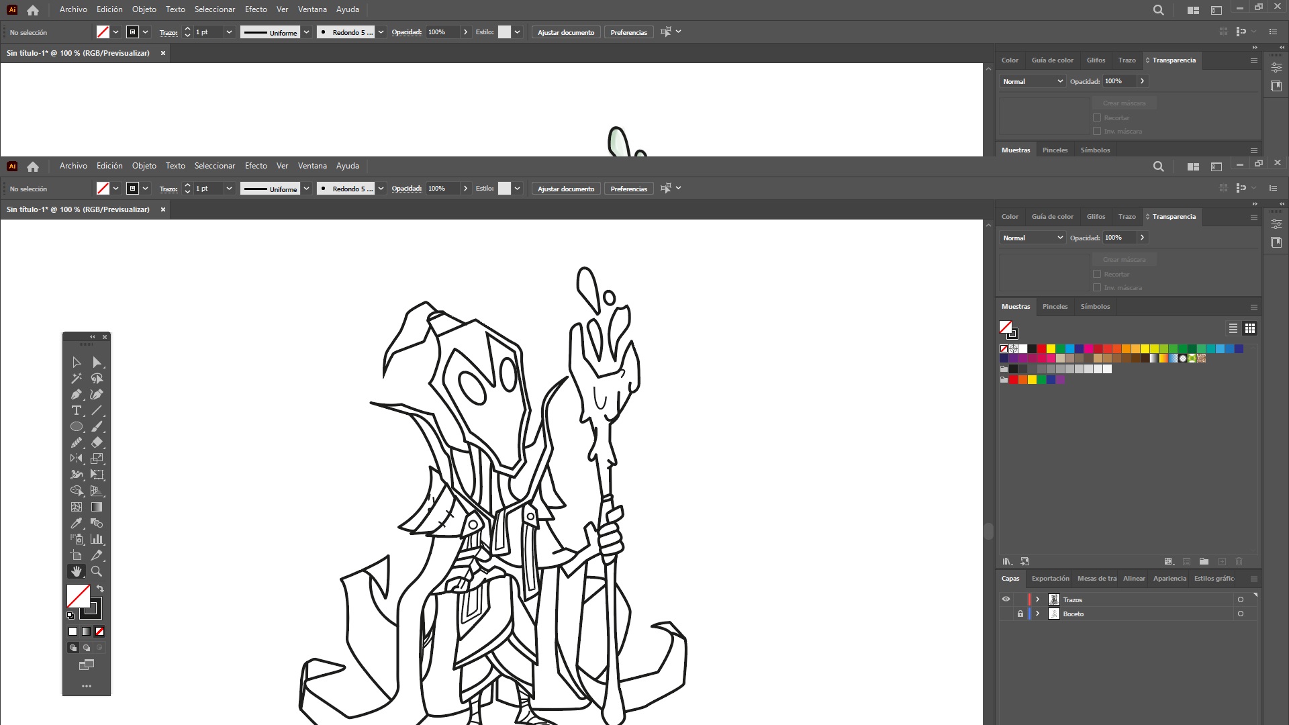1289x725 pixels.
Task: Select the Magic Wand tool
Action: point(77,379)
